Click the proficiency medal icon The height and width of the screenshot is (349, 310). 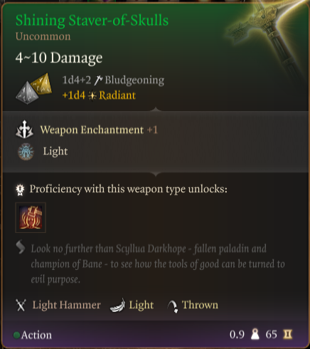click(20, 189)
